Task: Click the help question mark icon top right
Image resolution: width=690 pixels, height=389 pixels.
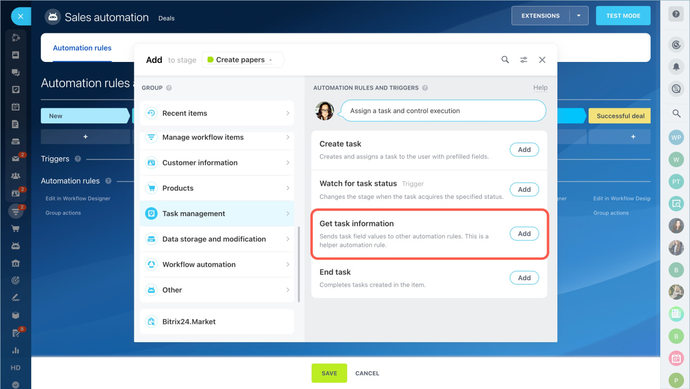Action: coord(676,15)
